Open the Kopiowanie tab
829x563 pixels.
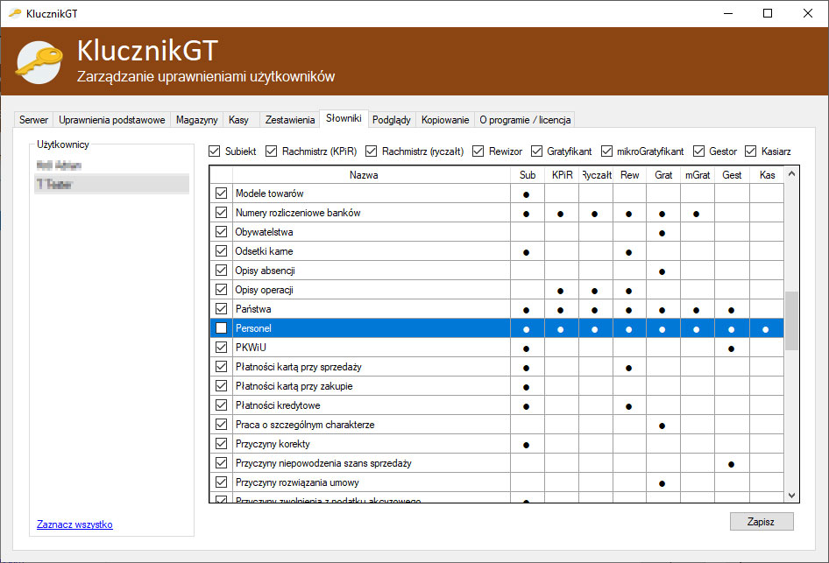coord(445,120)
